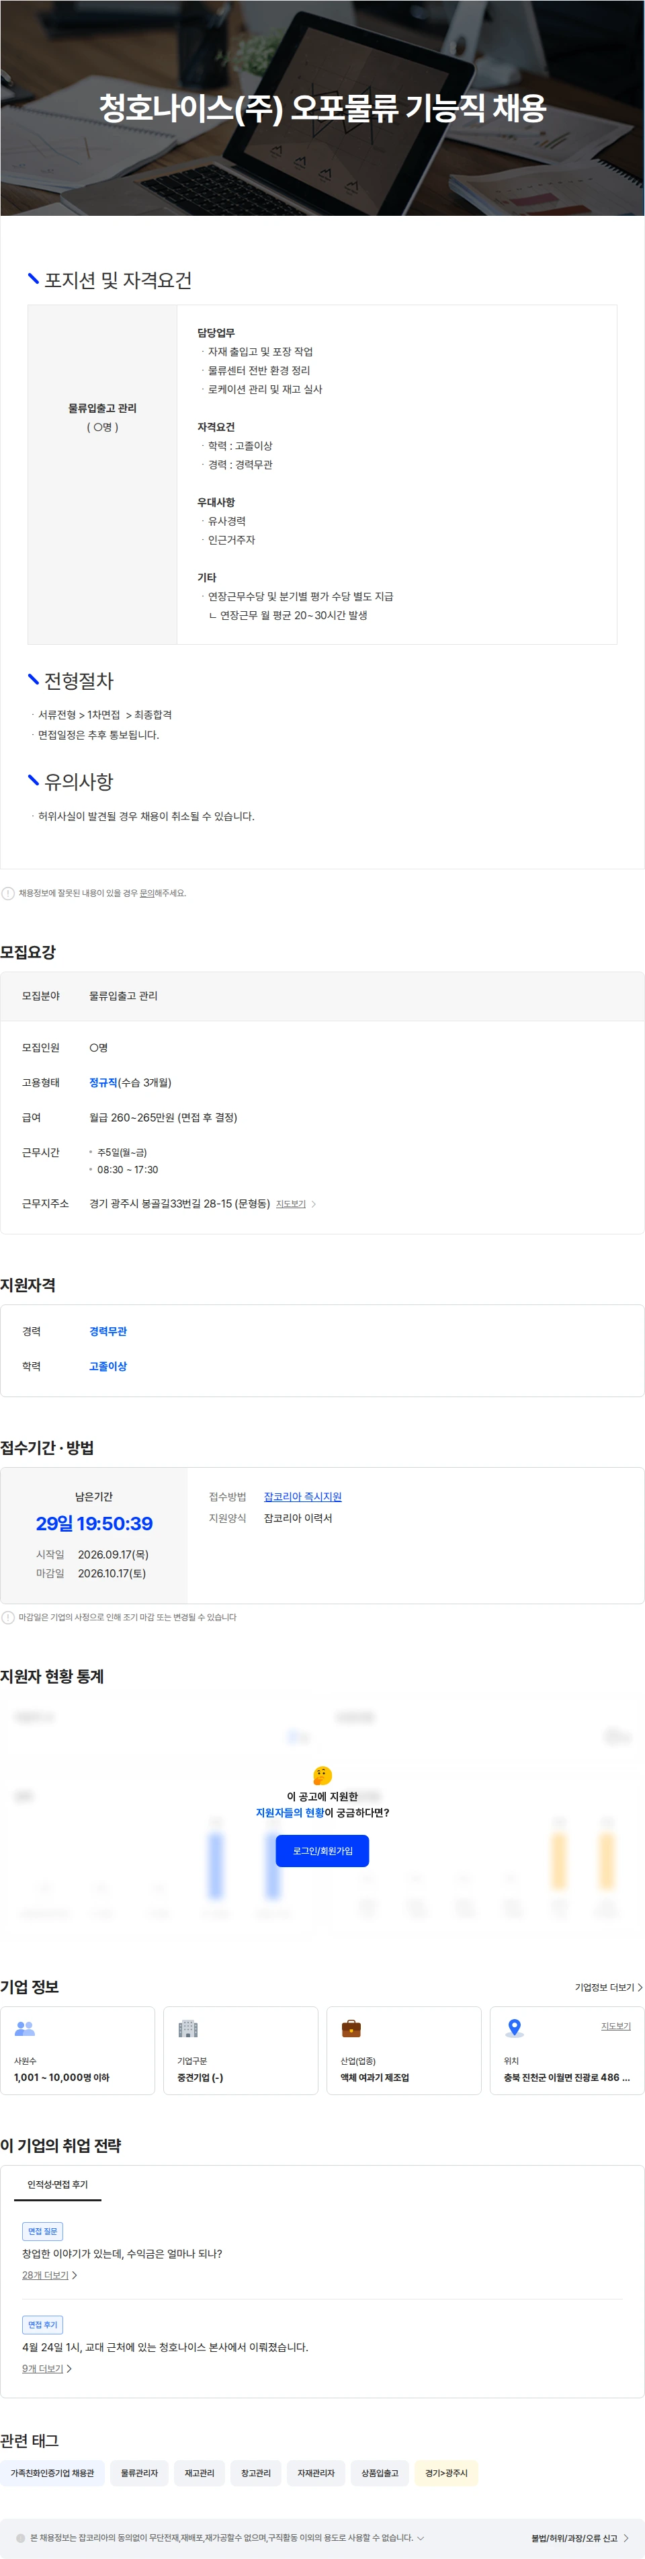Click 산업(업종) 액체 여과기 제조업 card
This screenshot has height=2559, width=645.
point(404,2051)
